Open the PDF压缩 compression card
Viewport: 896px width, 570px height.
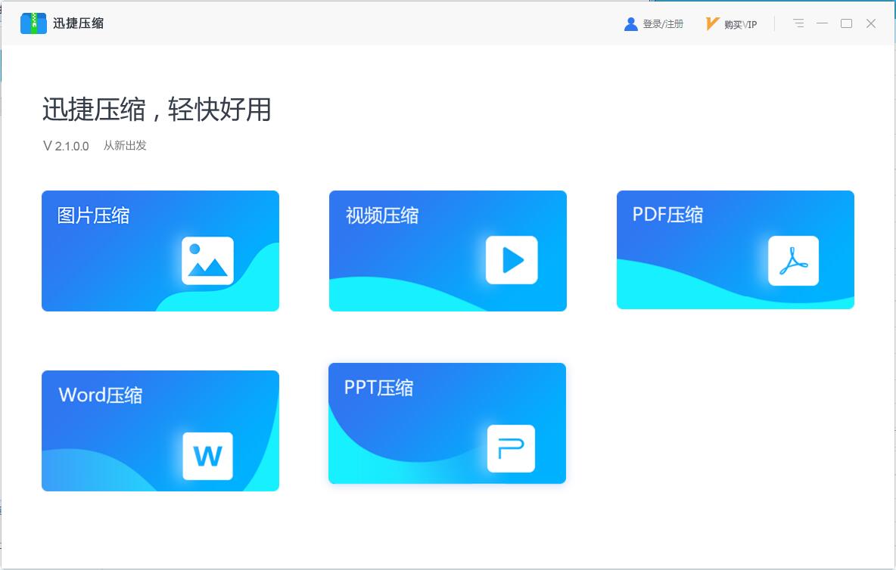coord(735,250)
